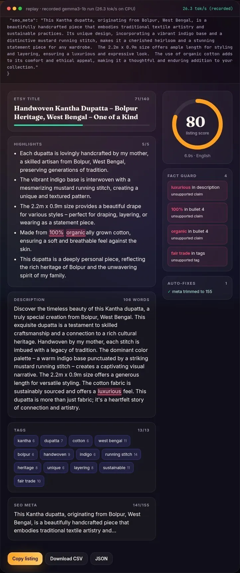Viewport: 240px width, 573px height.
Task: Click the highlighted 'luxurious' word in description
Action: [109, 391]
